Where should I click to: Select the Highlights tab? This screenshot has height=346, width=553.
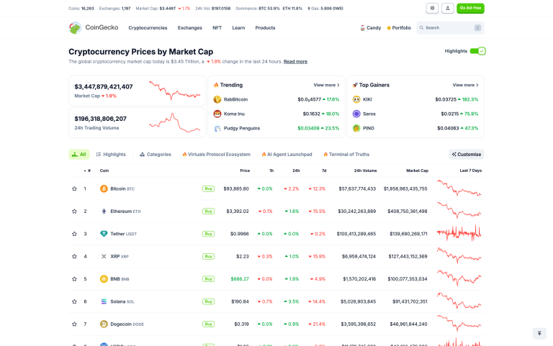click(111, 155)
